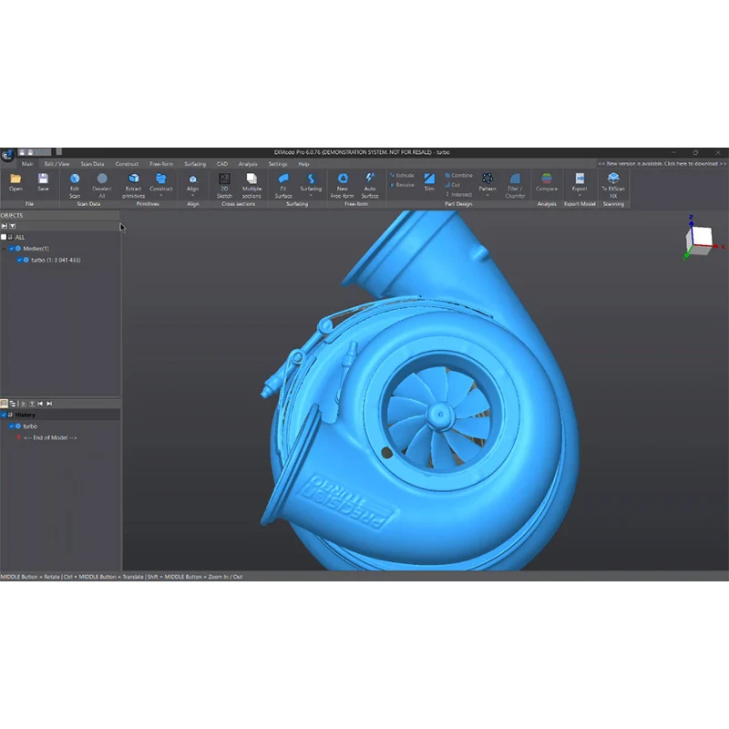
Task: Jump to the last history step
Action: 49,404
